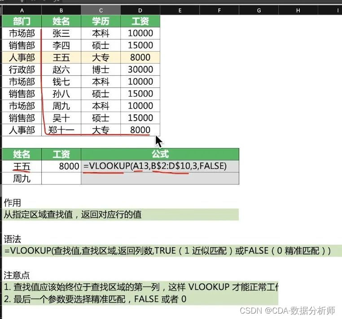Viewport: 342px width, 319px height.
Task: Select the 钱七 name cell
Action: [x=61, y=82]
